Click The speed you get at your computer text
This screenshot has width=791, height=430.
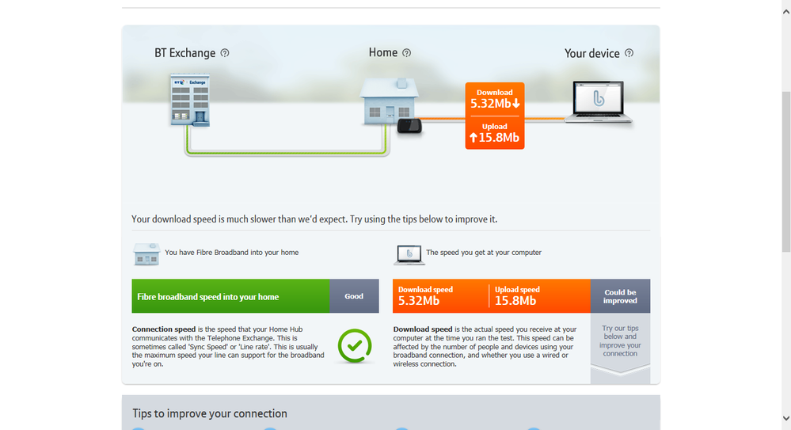(484, 253)
